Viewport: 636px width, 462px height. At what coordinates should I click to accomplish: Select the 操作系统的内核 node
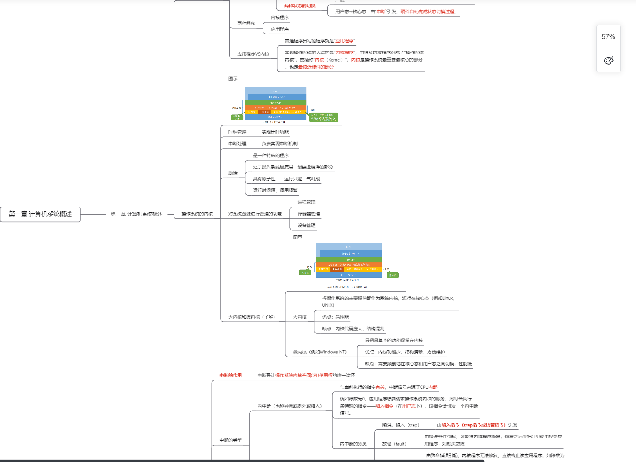click(197, 214)
